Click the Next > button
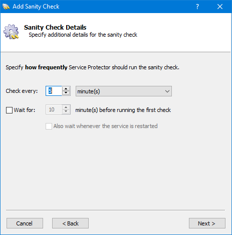Screen dimensions: 232x235 pos(207,223)
